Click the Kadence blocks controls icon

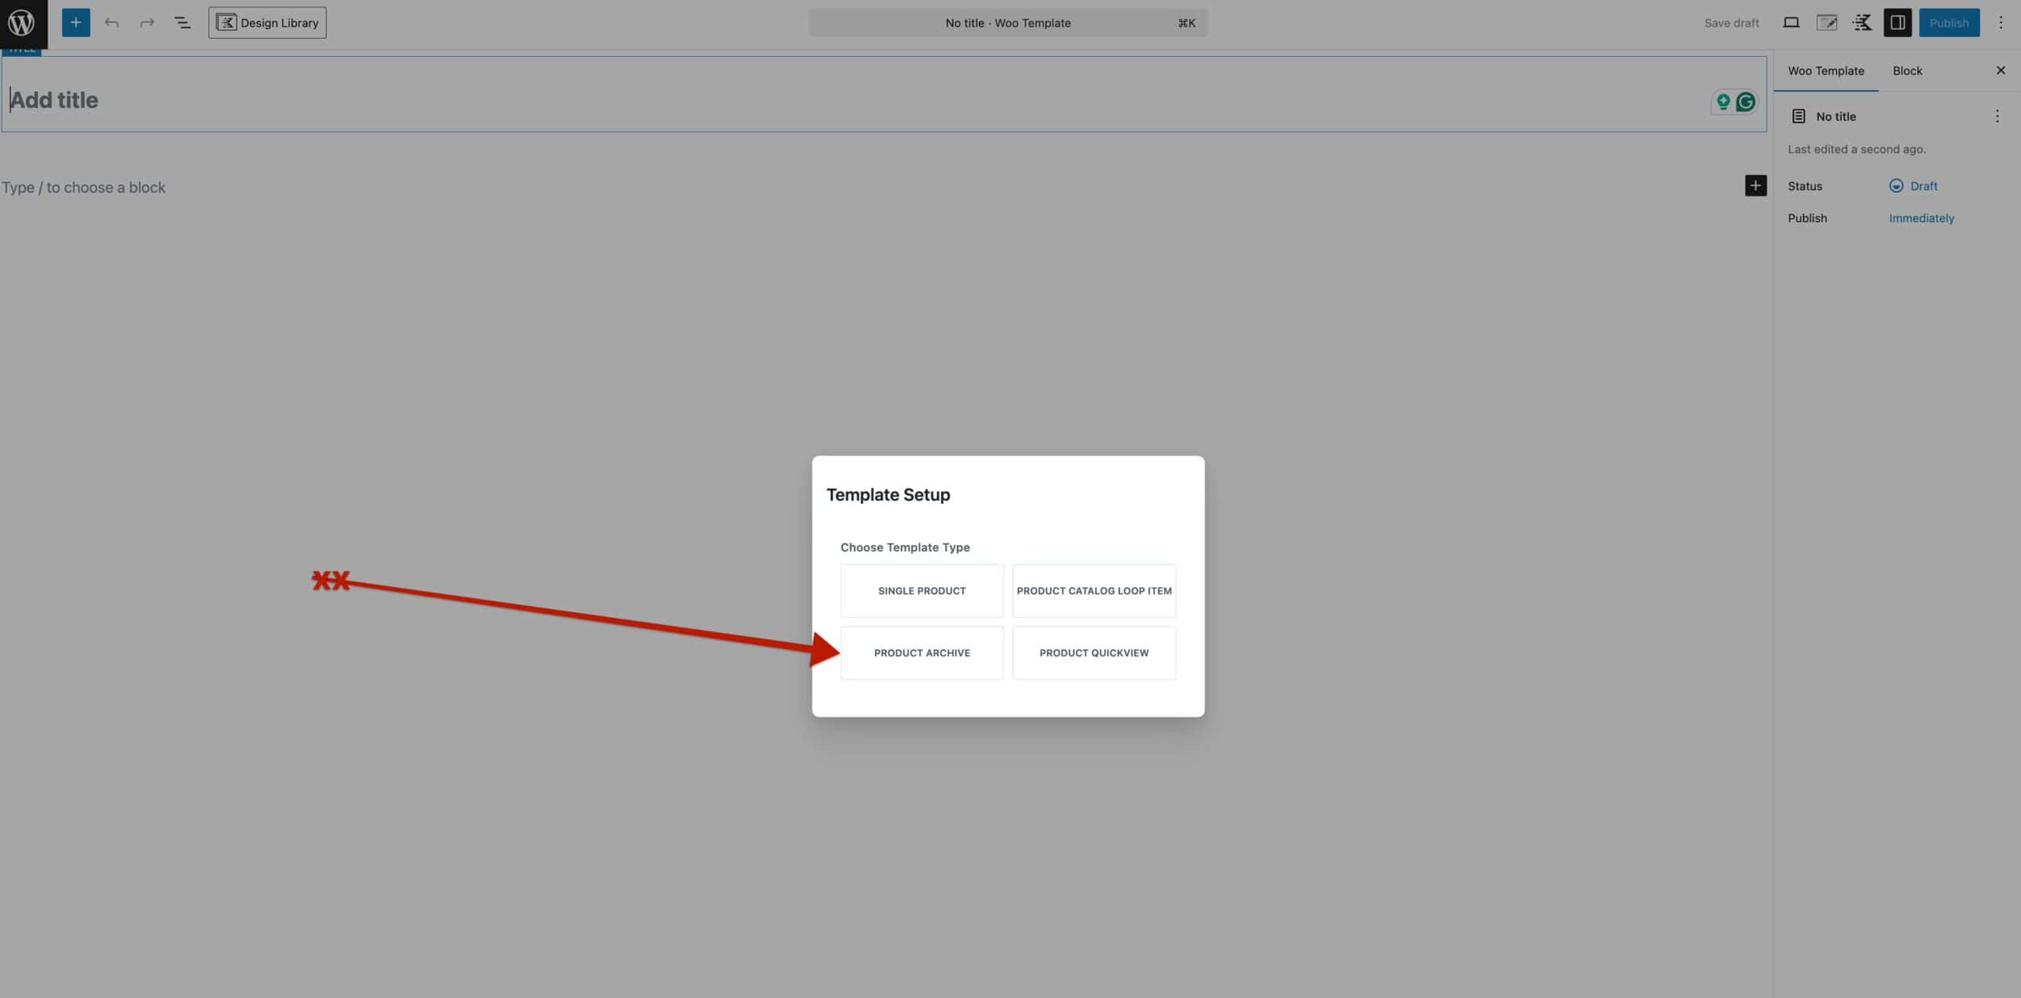tap(1862, 23)
